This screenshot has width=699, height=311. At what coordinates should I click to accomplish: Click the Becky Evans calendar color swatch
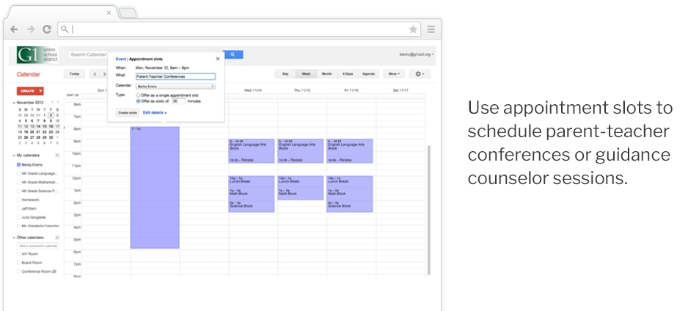click(19, 166)
